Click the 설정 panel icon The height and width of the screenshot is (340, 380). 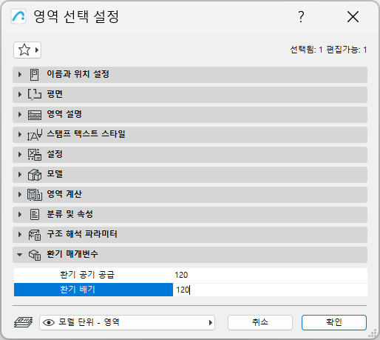coord(35,155)
